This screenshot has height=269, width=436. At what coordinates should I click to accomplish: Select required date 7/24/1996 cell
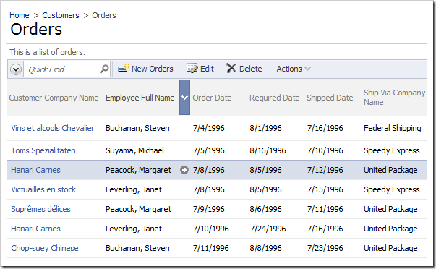click(x=268, y=229)
